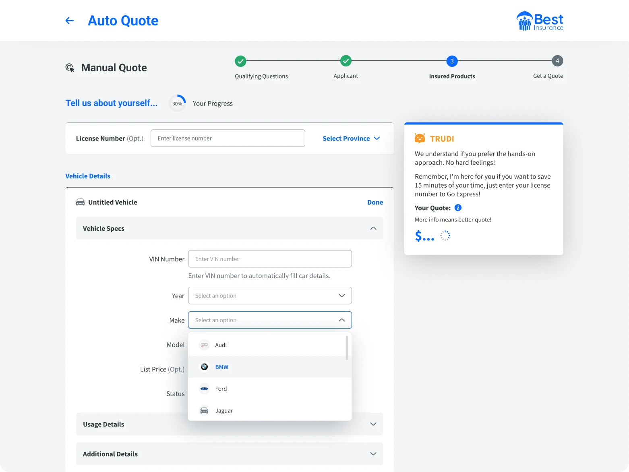Click the 'Tell us about yourself...' heading
629x472 pixels.
coord(112,103)
